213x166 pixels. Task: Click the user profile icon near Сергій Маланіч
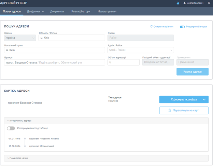tap(185, 3)
